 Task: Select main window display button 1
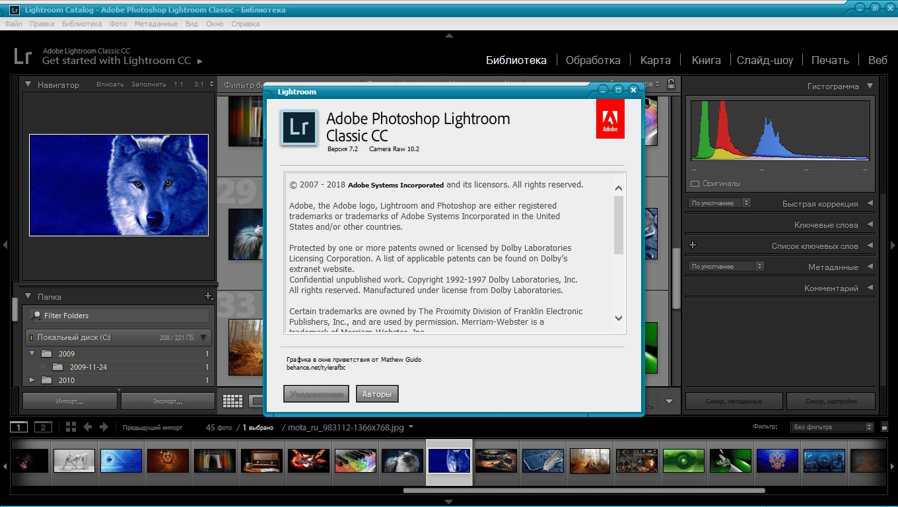tap(18, 427)
